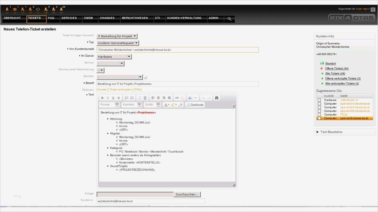Open the SERVICES menu
The height and width of the screenshot is (212, 378).
[69, 18]
